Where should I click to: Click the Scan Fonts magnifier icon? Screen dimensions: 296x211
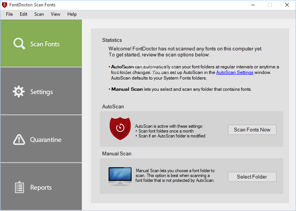[19, 44]
